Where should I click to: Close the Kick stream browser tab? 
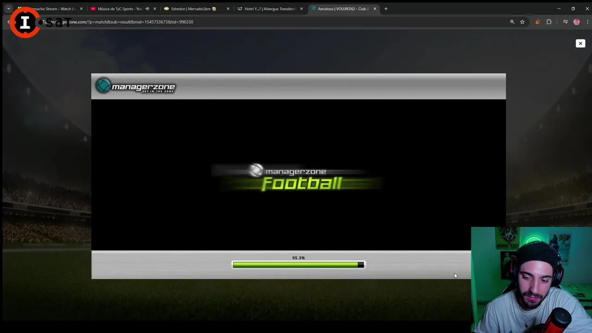coord(81,9)
